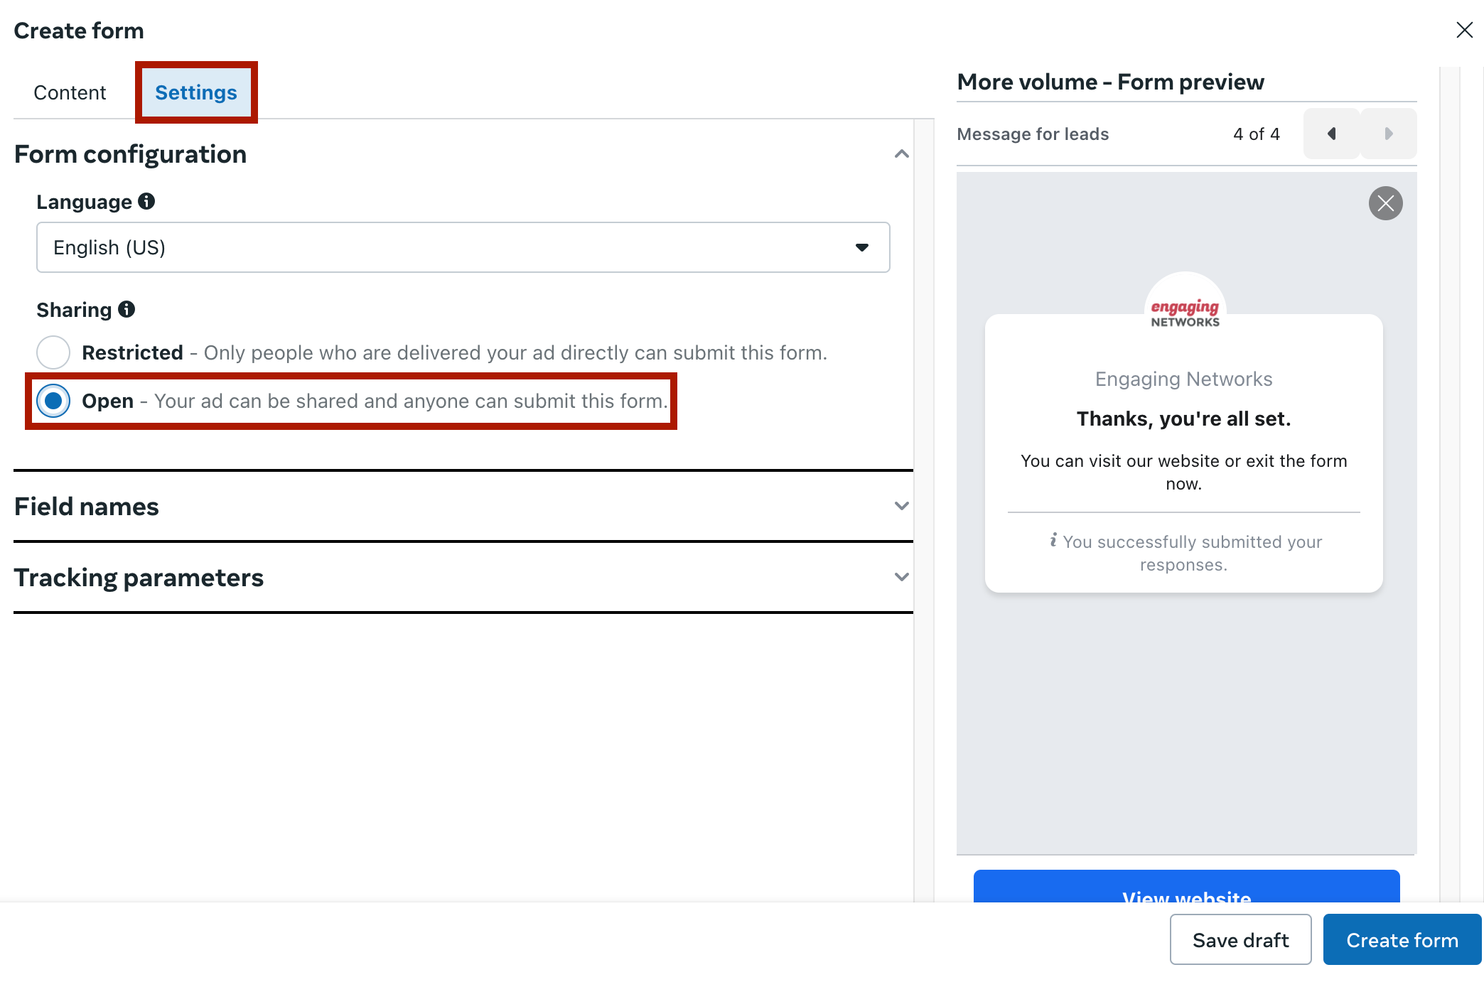Image resolution: width=1484 pixels, height=982 pixels.
Task: Switch to the Settings tab
Action: pyautogui.click(x=196, y=92)
